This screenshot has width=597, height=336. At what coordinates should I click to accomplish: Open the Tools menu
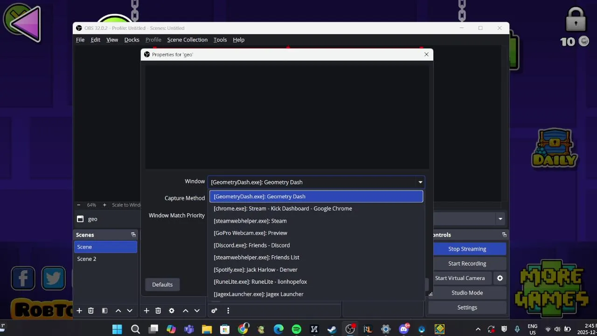coord(220,40)
